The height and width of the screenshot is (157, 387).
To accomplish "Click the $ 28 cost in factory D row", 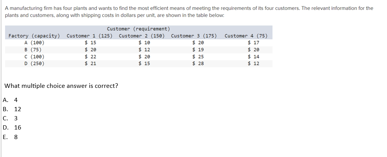I will [x=198, y=63].
